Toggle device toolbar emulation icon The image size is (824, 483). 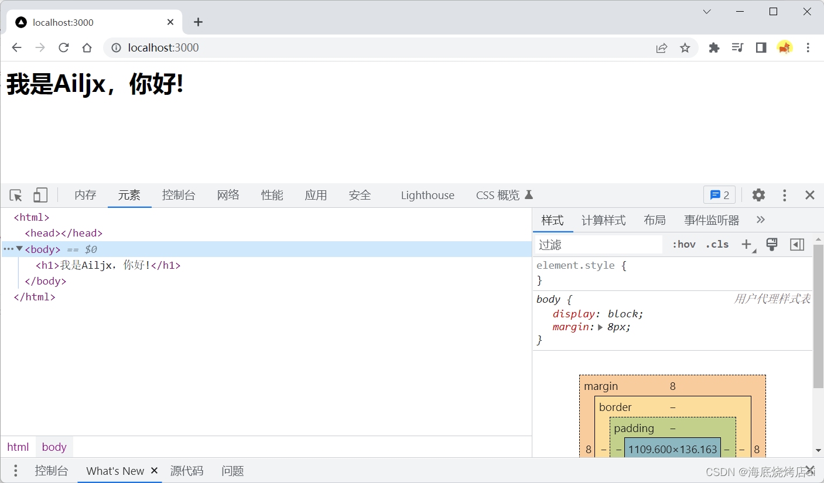tap(40, 196)
